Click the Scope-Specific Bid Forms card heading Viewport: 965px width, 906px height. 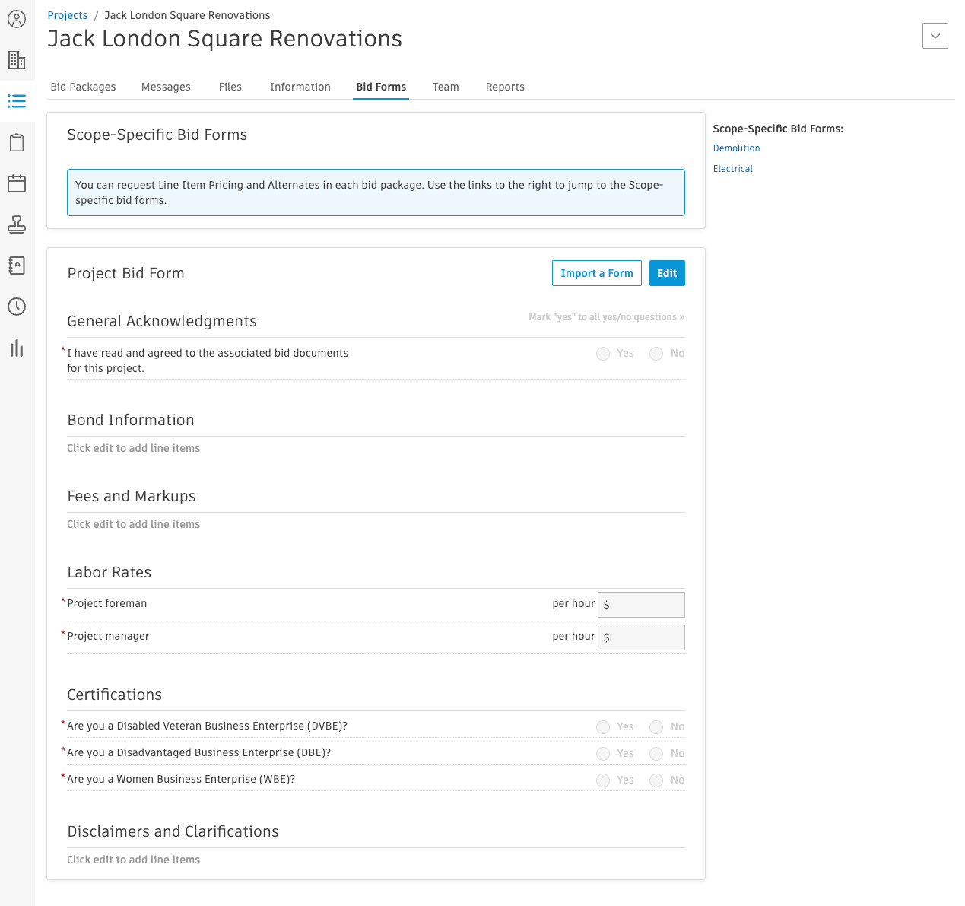pos(157,135)
